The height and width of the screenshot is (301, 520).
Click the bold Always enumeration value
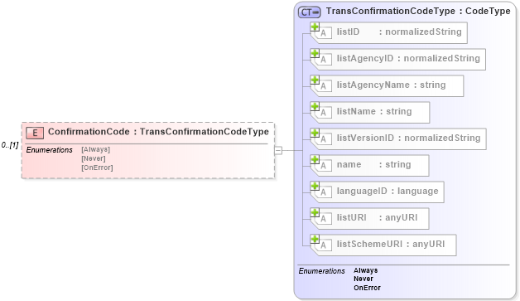coord(365,270)
